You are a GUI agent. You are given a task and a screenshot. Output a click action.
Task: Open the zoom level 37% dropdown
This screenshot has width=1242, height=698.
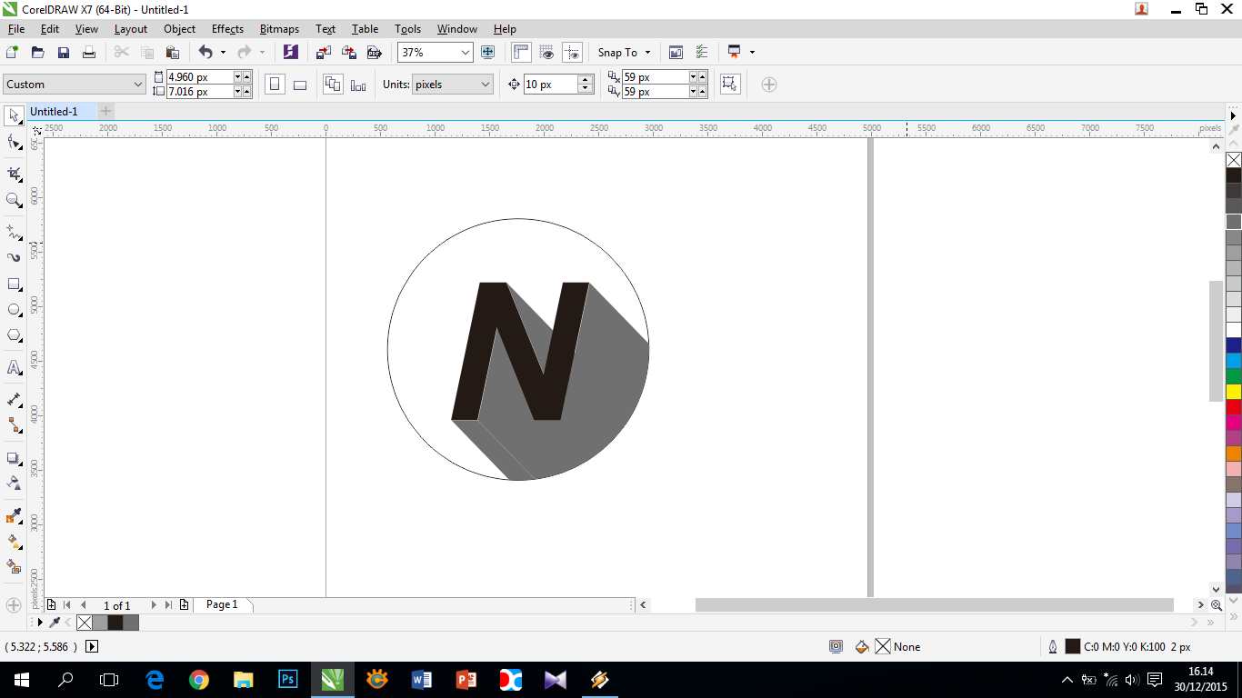click(466, 53)
